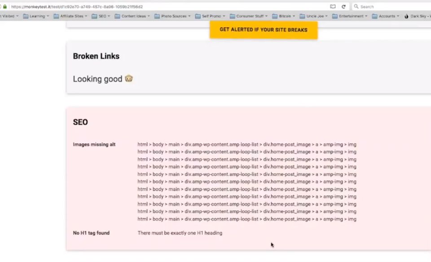The image size is (431, 262).
Task: Click the Learning bookmarks folder icon
Action: [26, 16]
